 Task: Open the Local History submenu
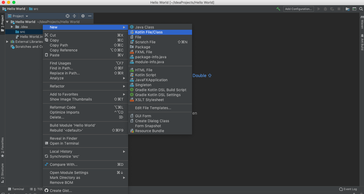coord(85,151)
